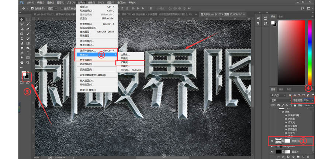The image size is (332, 159).
Task: Hide the selected layer 15 via eye icon
Action: pyautogui.click(x=272, y=141)
